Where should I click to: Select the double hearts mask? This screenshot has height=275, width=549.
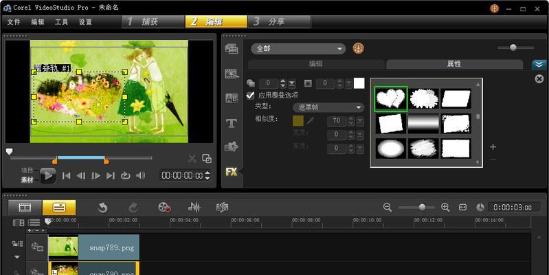(390, 99)
